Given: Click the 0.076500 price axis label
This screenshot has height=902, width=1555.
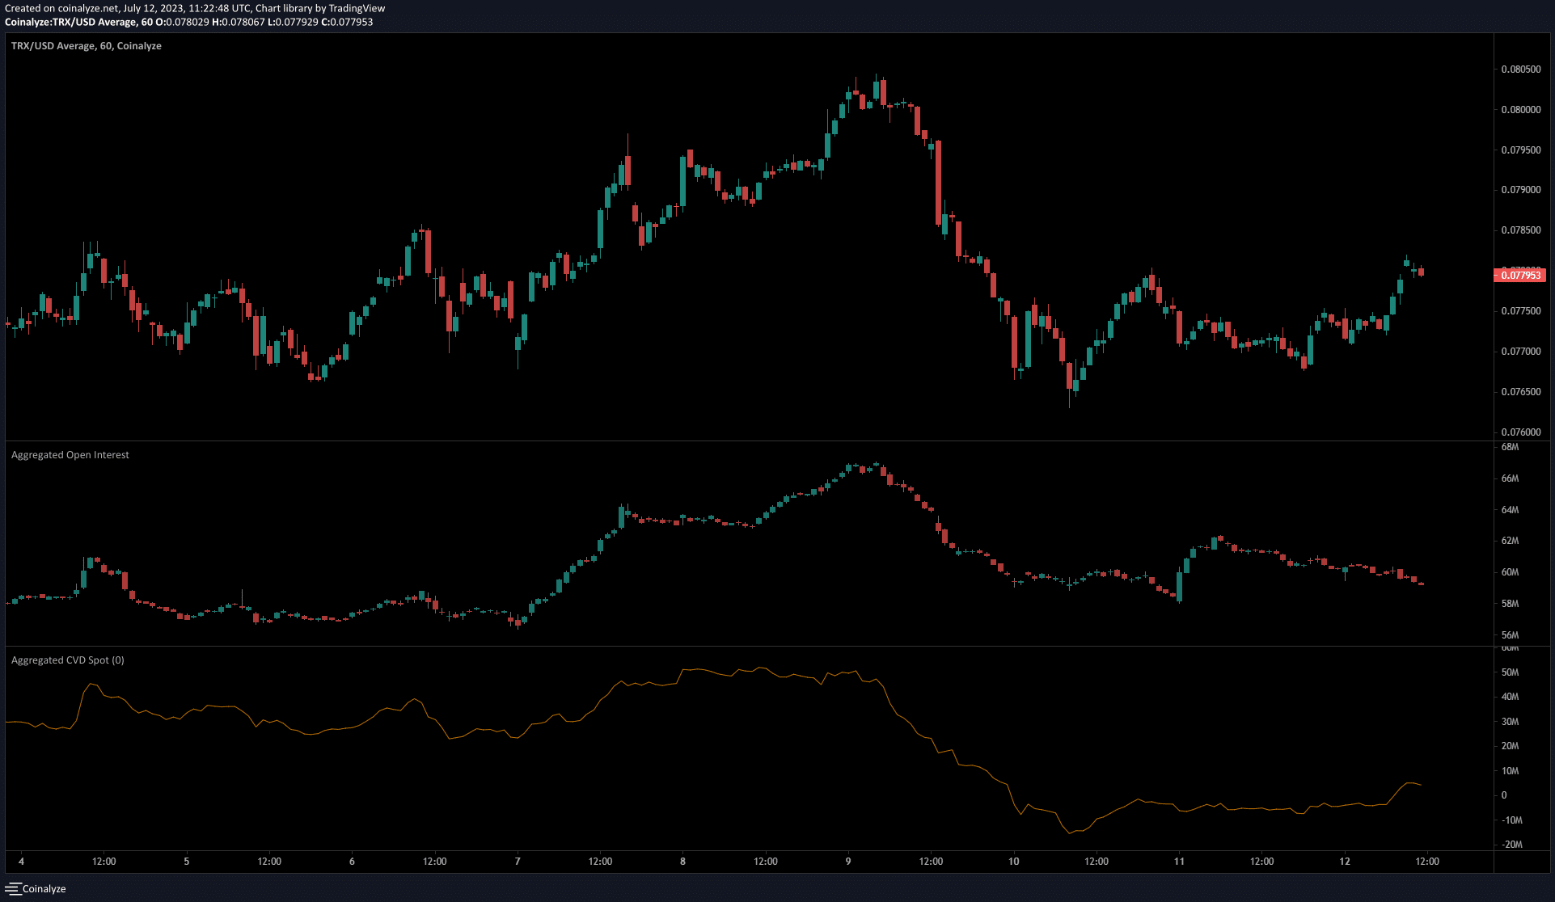Looking at the screenshot, I should [1521, 392].
